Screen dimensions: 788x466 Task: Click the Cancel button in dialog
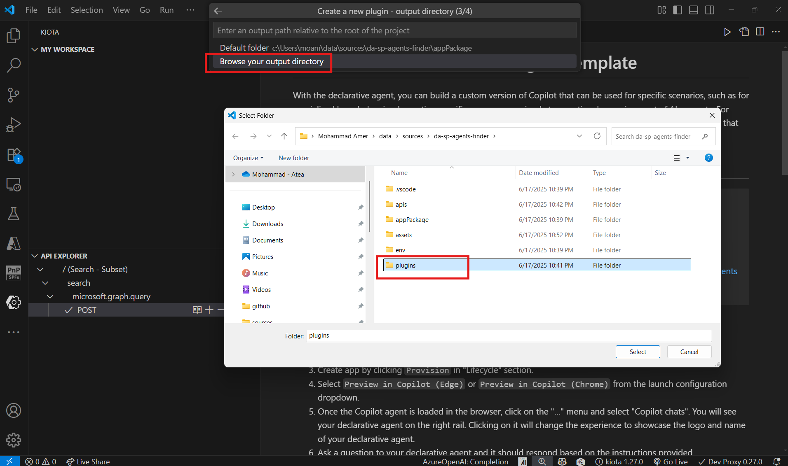coord(689,352)
